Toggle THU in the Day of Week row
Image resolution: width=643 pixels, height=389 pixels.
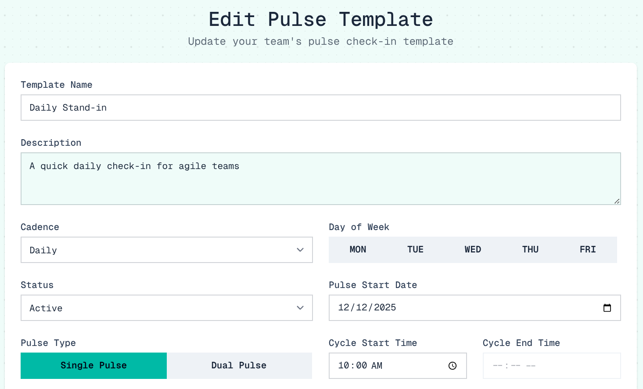point(530,249)
